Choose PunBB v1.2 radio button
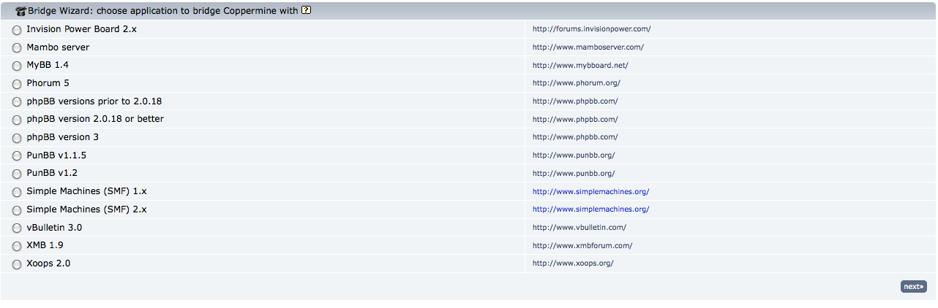Screen dimensions: 938x308 coord(17,174)
